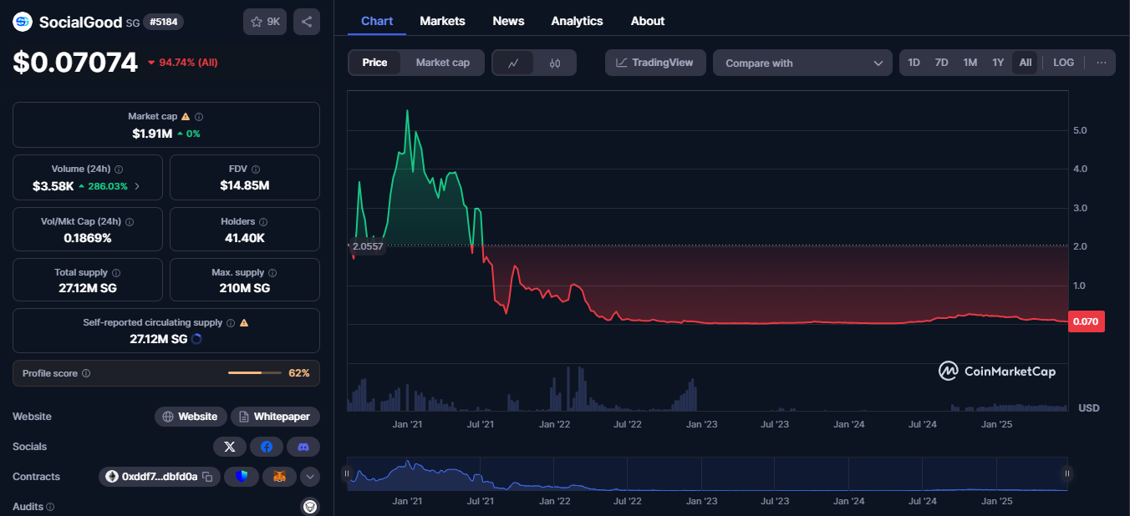
Task: Click the 2.0557 starting price label
Action: tap(368, 246)
